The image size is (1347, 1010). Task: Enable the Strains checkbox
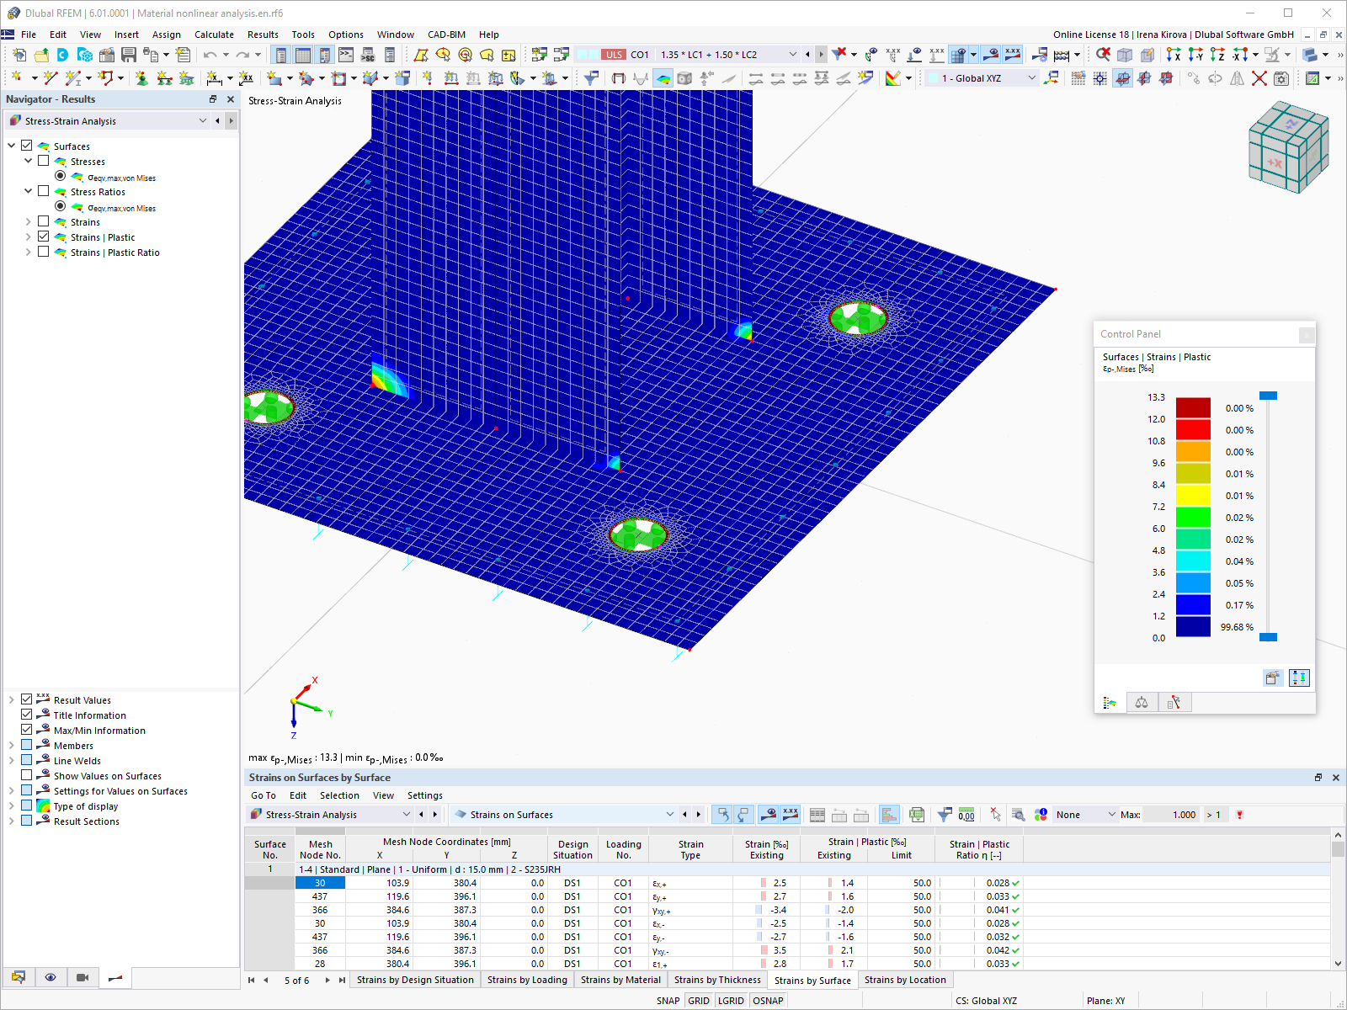44,221
